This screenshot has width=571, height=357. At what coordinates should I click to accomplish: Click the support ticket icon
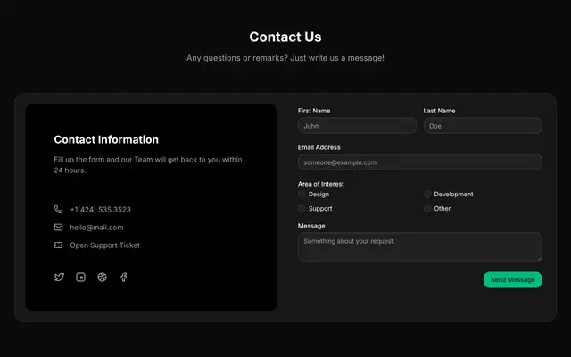click(x=58, y=245)
